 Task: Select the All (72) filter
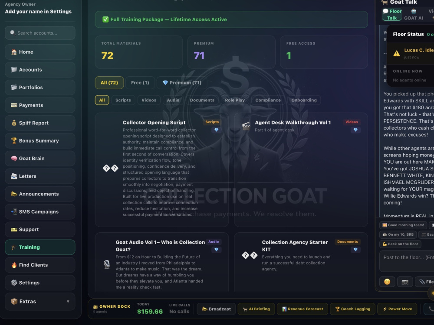pyautogui.click(x=109, y=83)
